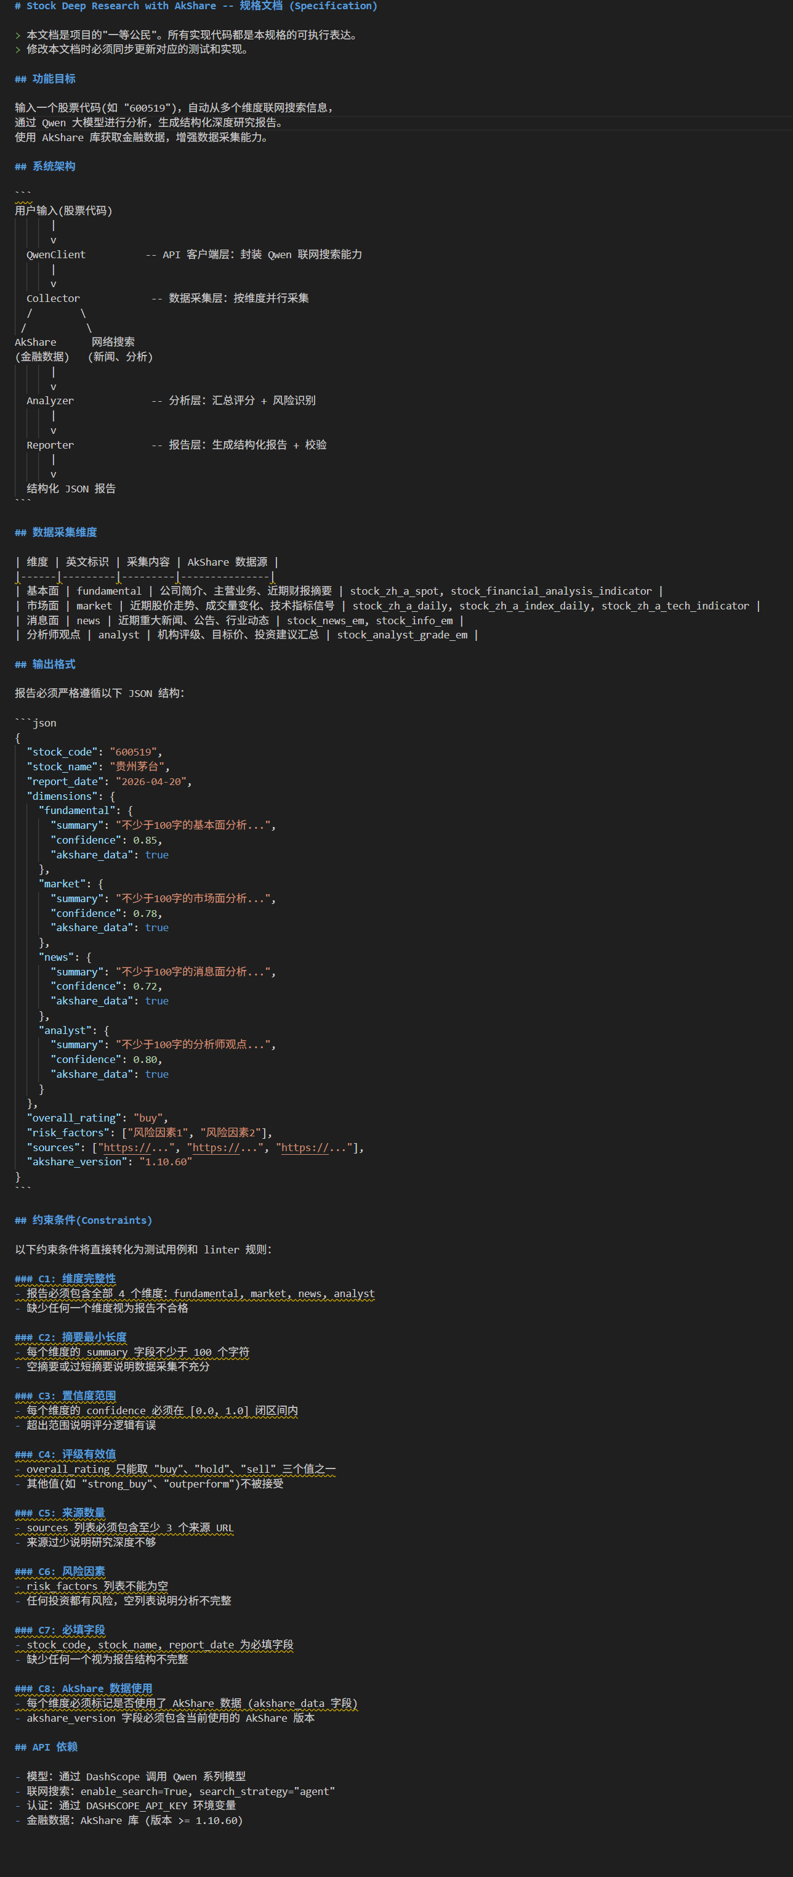
Task: Select the '### C4: 评级有效值' subheading
Action: point(65,1454)
